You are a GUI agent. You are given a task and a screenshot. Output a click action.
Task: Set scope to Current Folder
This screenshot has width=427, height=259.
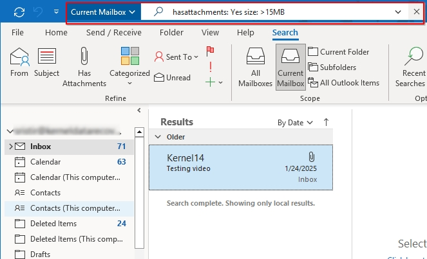[339, 51]
